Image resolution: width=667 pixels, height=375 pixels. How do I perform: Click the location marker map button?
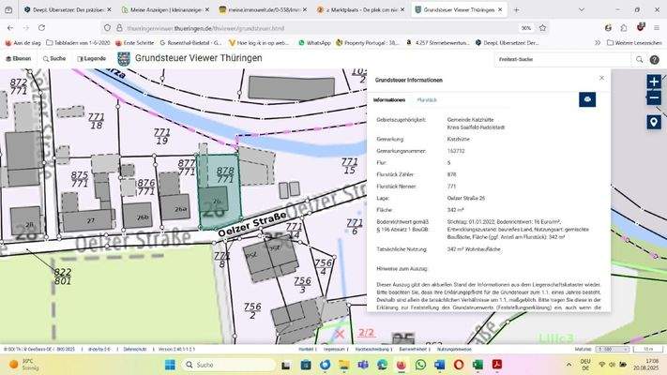tap(654, 123)
